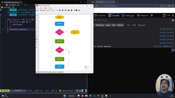Reload the page in Firefox
This screenshot has width=175, height=98.
(96, 6)
